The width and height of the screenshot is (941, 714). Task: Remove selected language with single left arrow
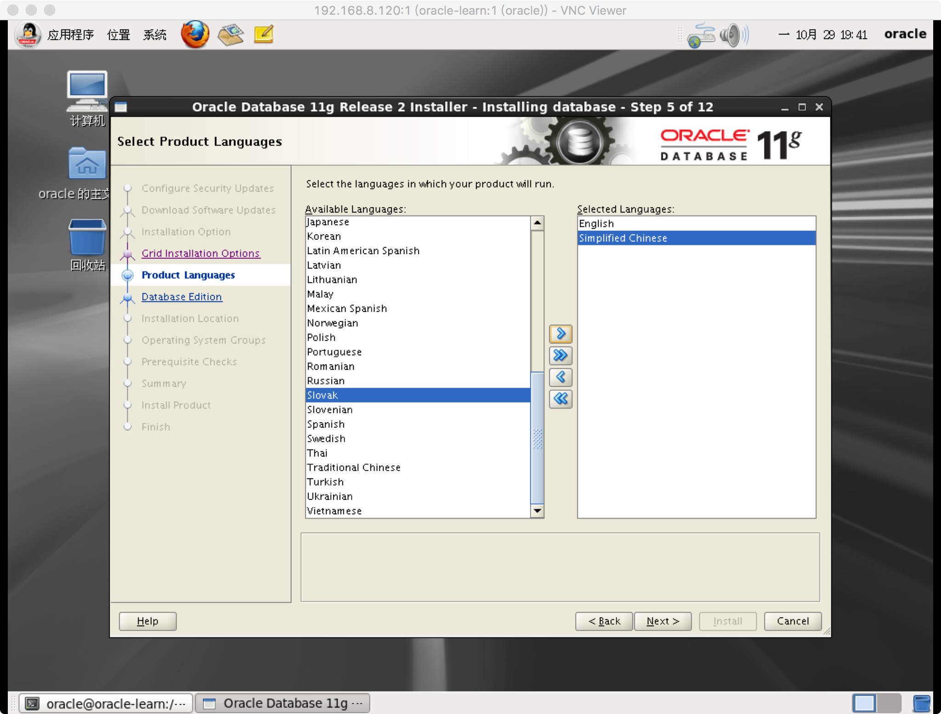[560, 377]
